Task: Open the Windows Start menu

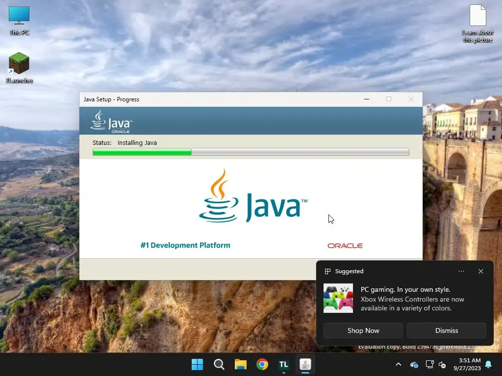Action: tap(197, 364)
